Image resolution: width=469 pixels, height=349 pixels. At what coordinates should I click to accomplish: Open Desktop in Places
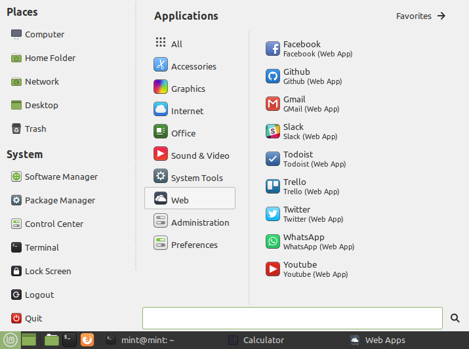click(34, 105)
